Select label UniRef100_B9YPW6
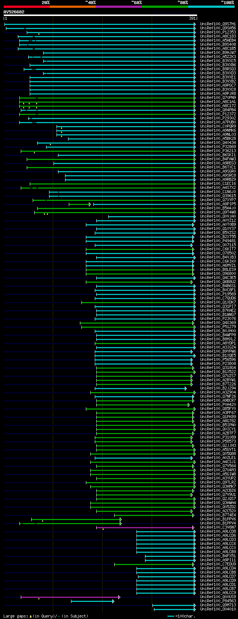This screenshot has height=619, width=238. [218, 351]
